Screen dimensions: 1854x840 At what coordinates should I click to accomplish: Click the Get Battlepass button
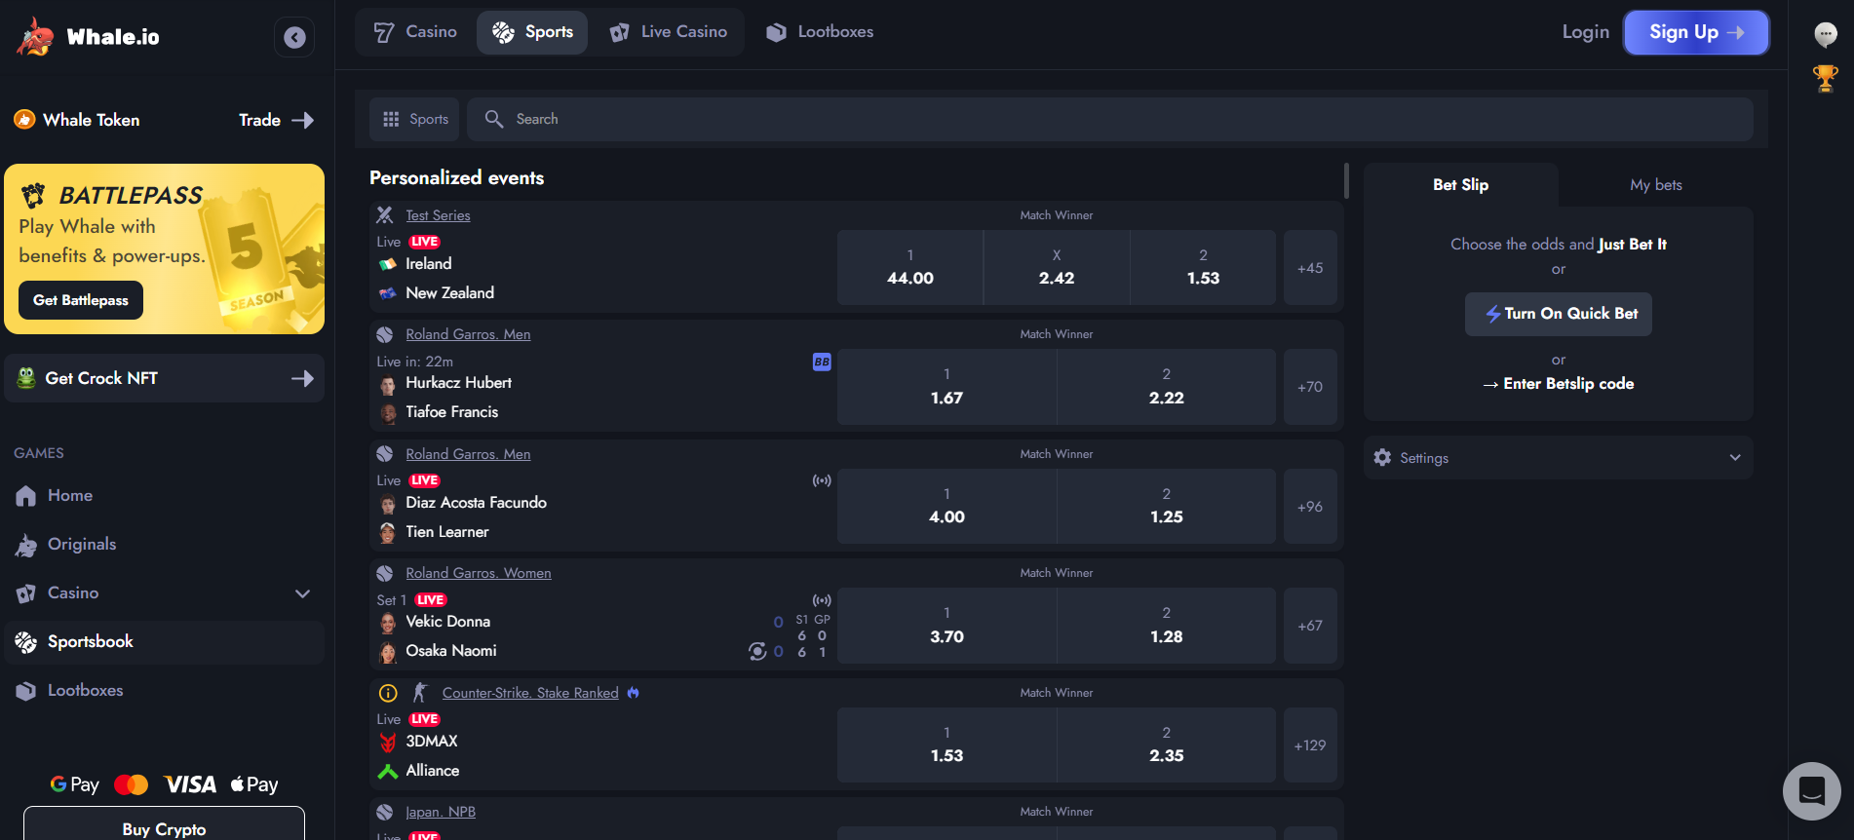point(81,300)
